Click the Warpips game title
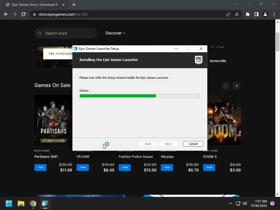Image resolution: width=280 pixels, height=210 pixels. coord(167,157)
